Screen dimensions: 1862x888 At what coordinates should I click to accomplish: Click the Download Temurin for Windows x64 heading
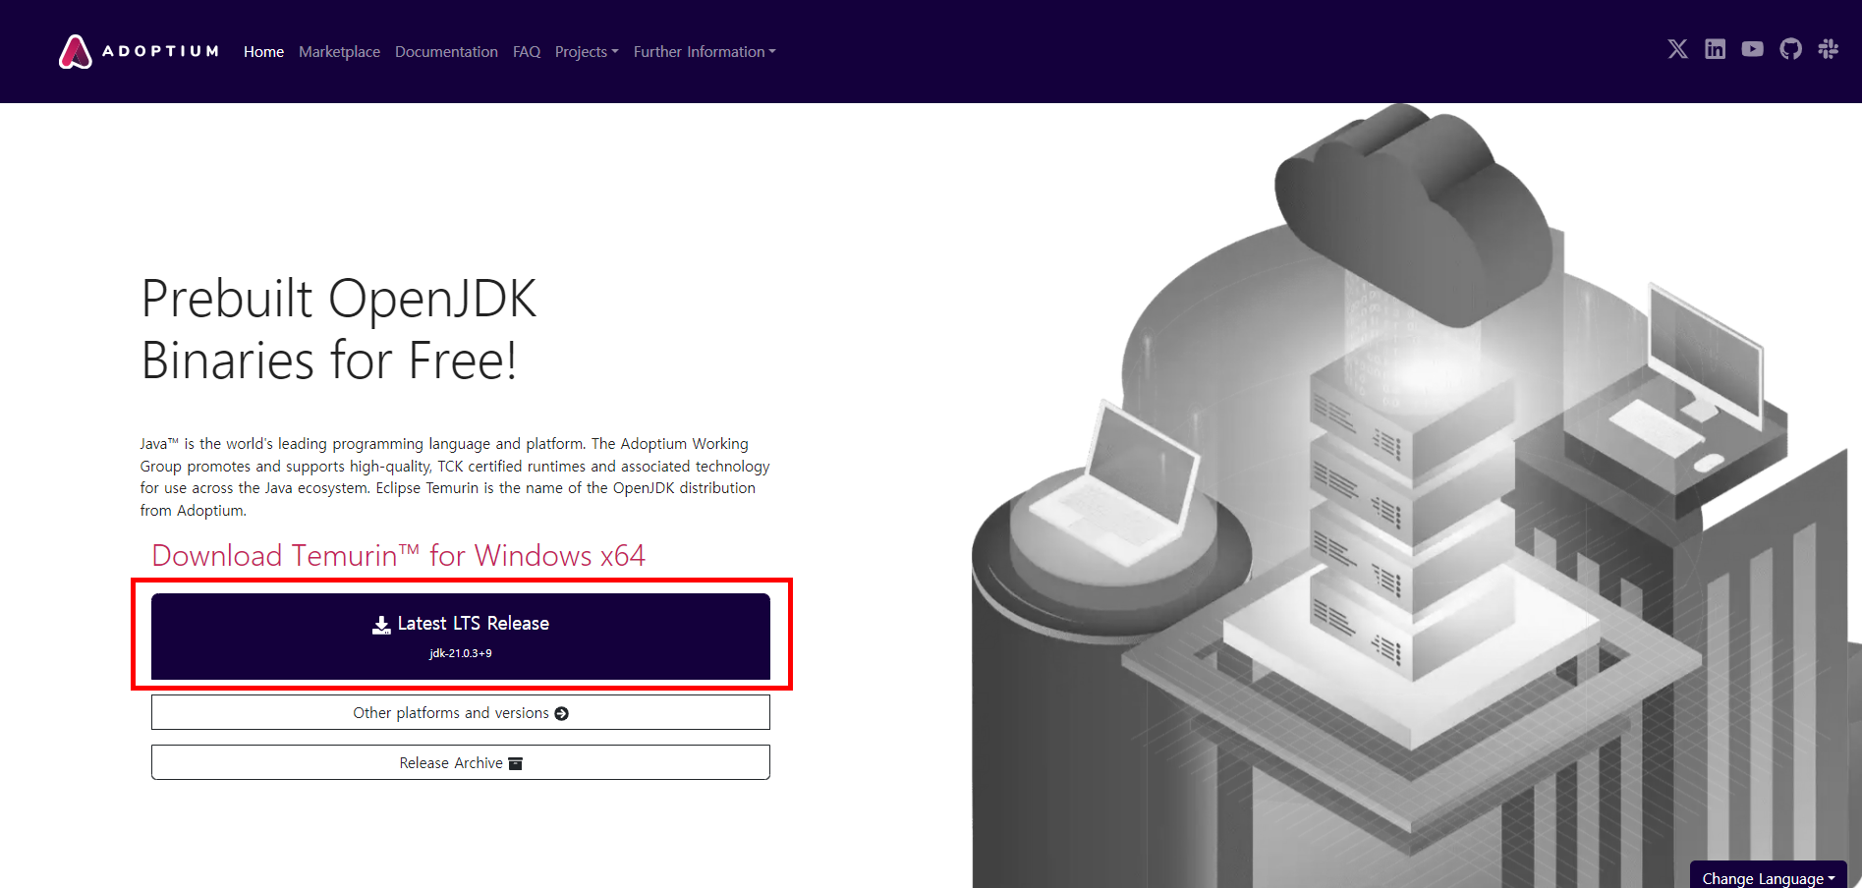click(x=398, y=555)
